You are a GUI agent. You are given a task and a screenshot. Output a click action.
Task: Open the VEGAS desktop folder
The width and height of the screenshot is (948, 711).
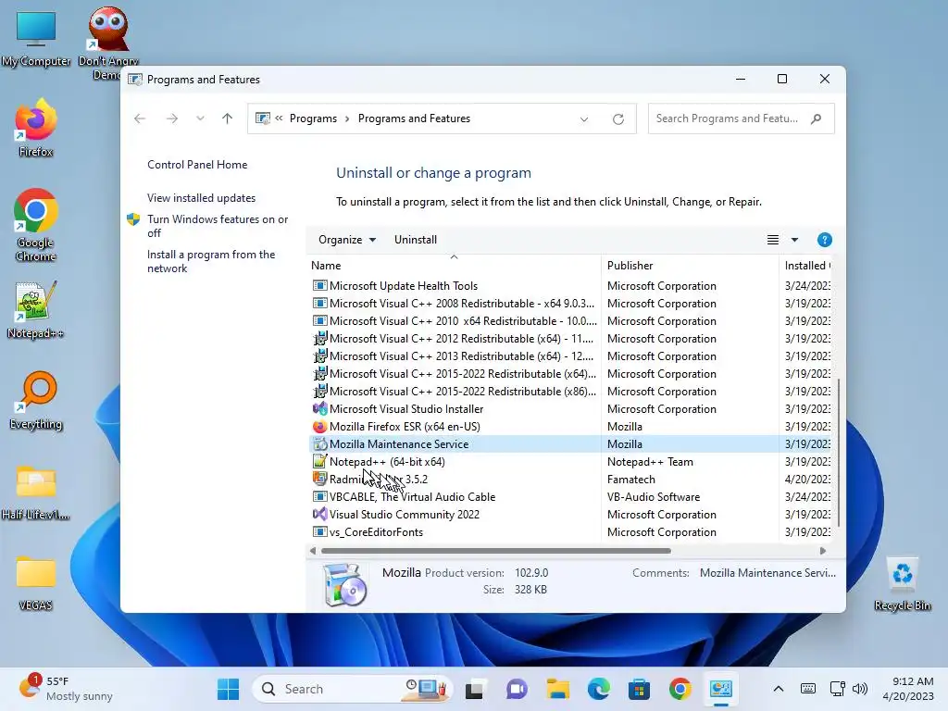pos(36,583)
